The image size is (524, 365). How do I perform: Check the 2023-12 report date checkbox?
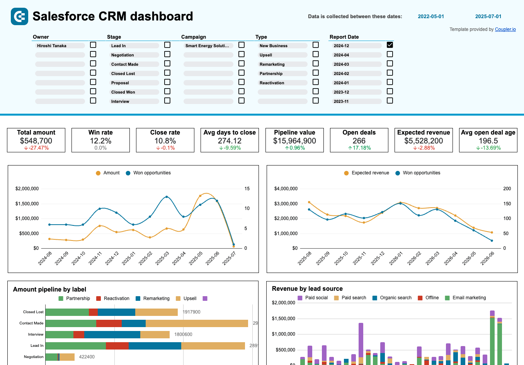coord(390,91)
